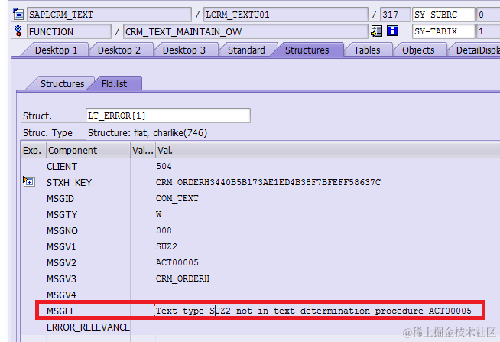Click the CRM_TEXT_MAINTAIN_OW field
Image resolution: width=500 pixels, height=342 pixels.
point(245,31)
